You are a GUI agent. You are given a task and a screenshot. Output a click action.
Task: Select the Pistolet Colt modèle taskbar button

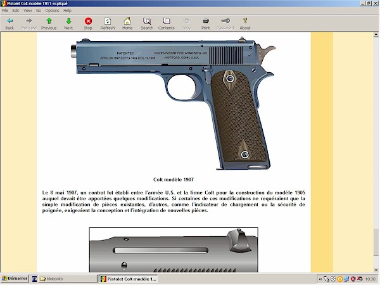click(x=129, y=279)
